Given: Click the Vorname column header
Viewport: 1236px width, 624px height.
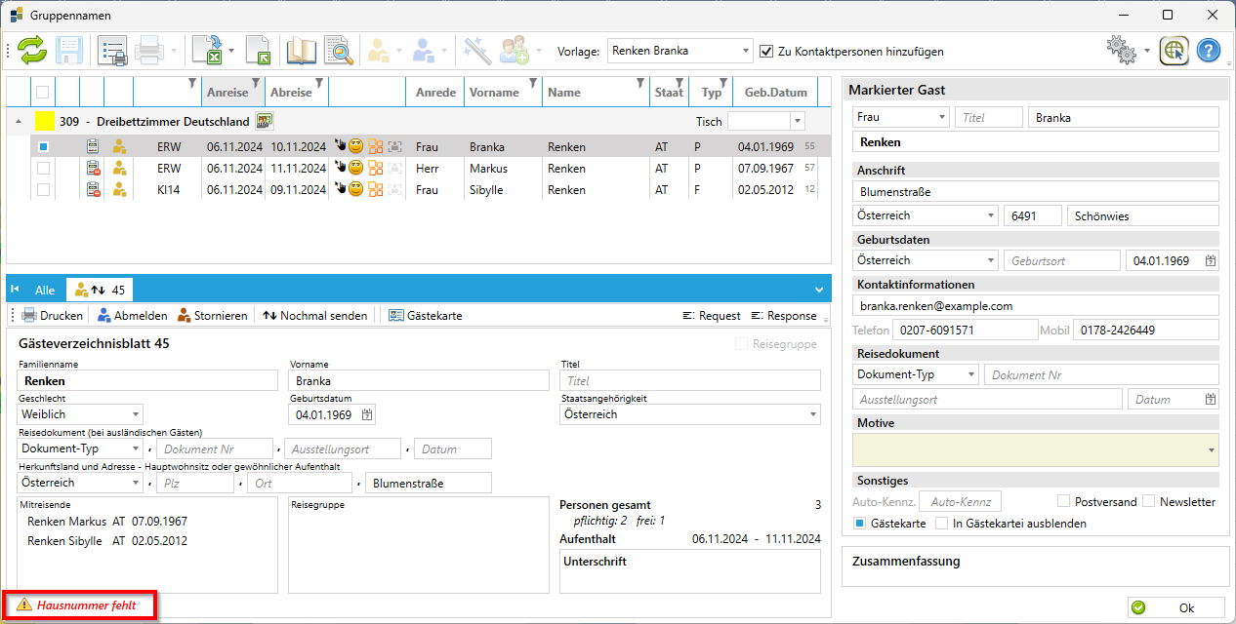Looking at the screenshot, I should (x=503, y=93).
